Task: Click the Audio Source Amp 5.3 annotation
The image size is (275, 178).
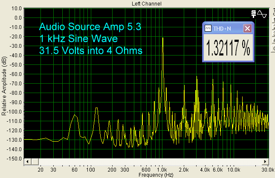Action: pyautogui.click(x=90, y=27)
